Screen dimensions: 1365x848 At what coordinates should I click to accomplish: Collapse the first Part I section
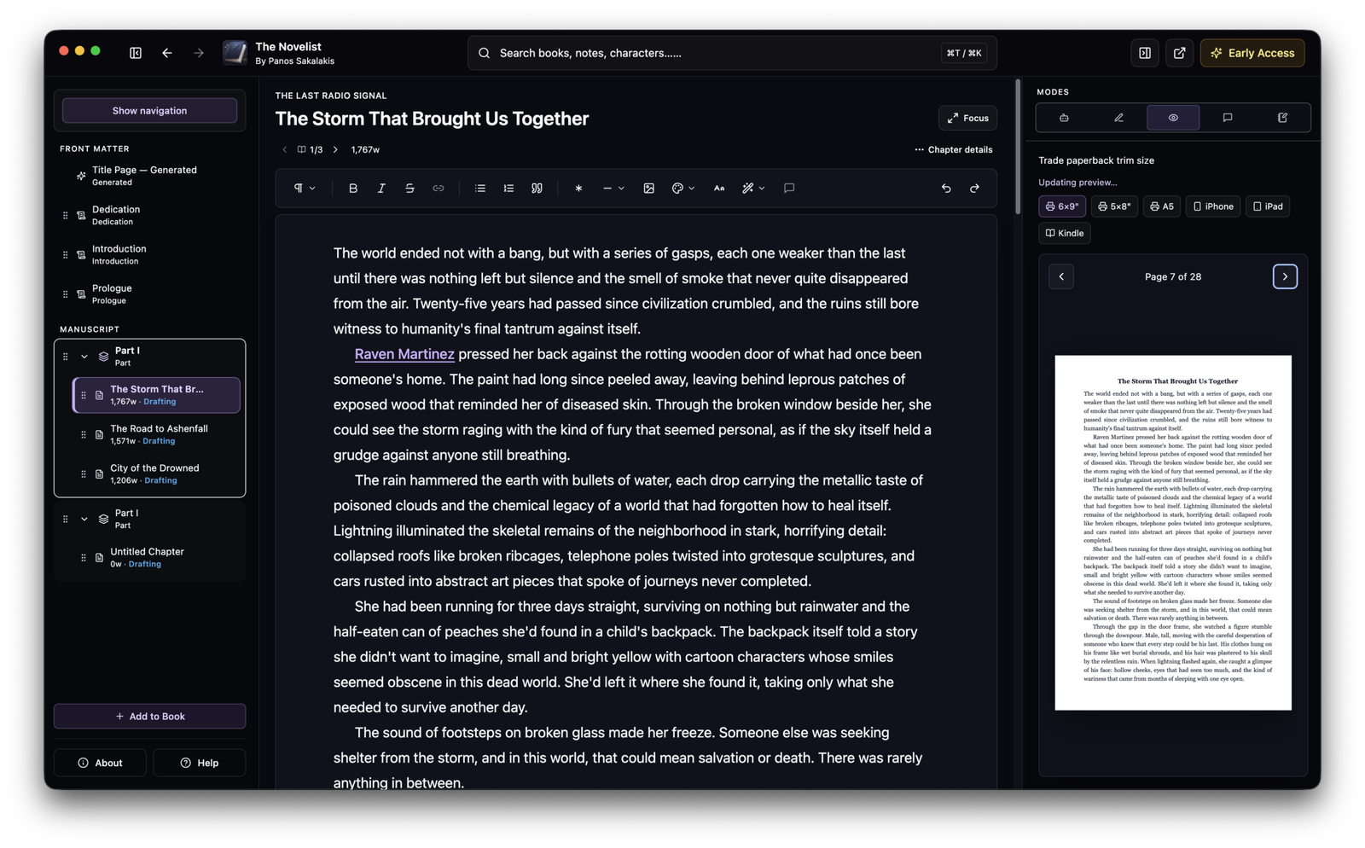pos(84,357)
